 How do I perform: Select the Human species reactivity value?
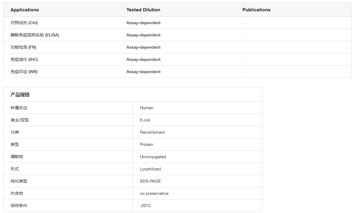[x=146, y=108]
